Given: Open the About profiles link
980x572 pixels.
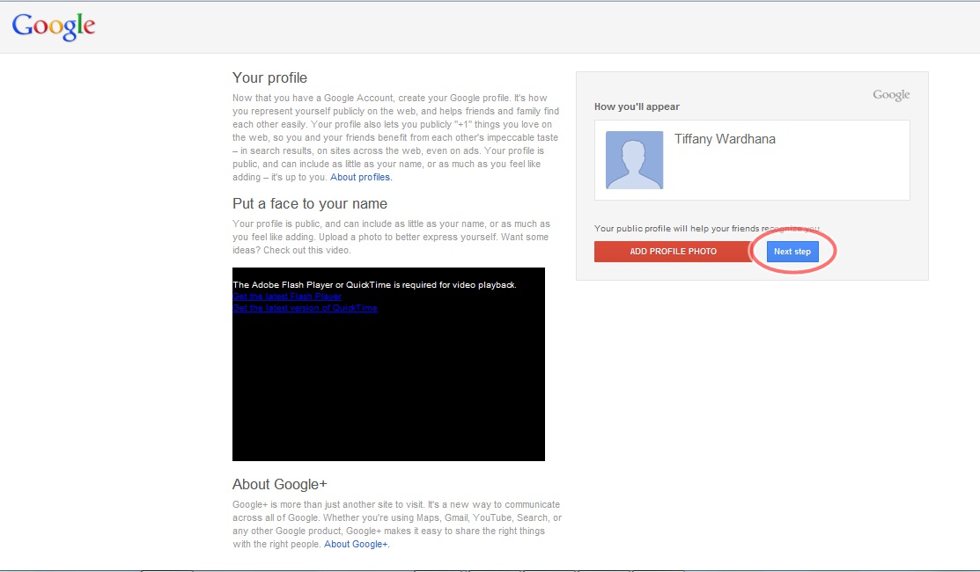Looking at the screenshot, I should [x=360, y=178].
